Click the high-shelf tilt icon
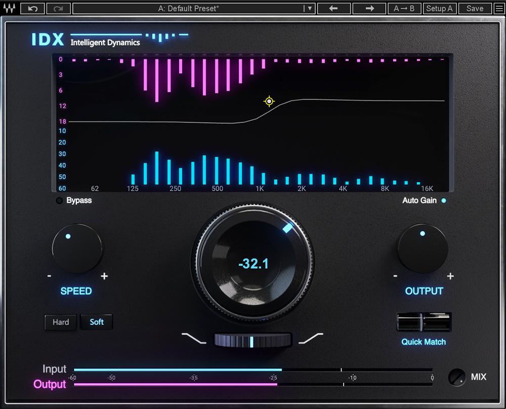This screenshot has height=409, width=506. [x=311, y=338]
